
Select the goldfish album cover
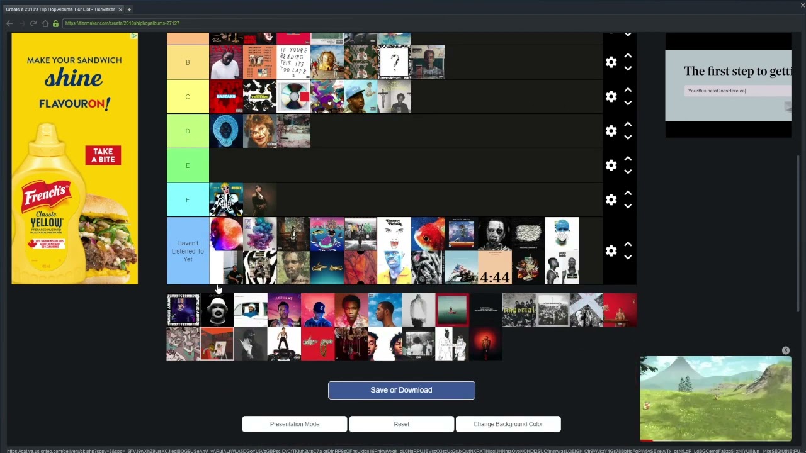428,234
